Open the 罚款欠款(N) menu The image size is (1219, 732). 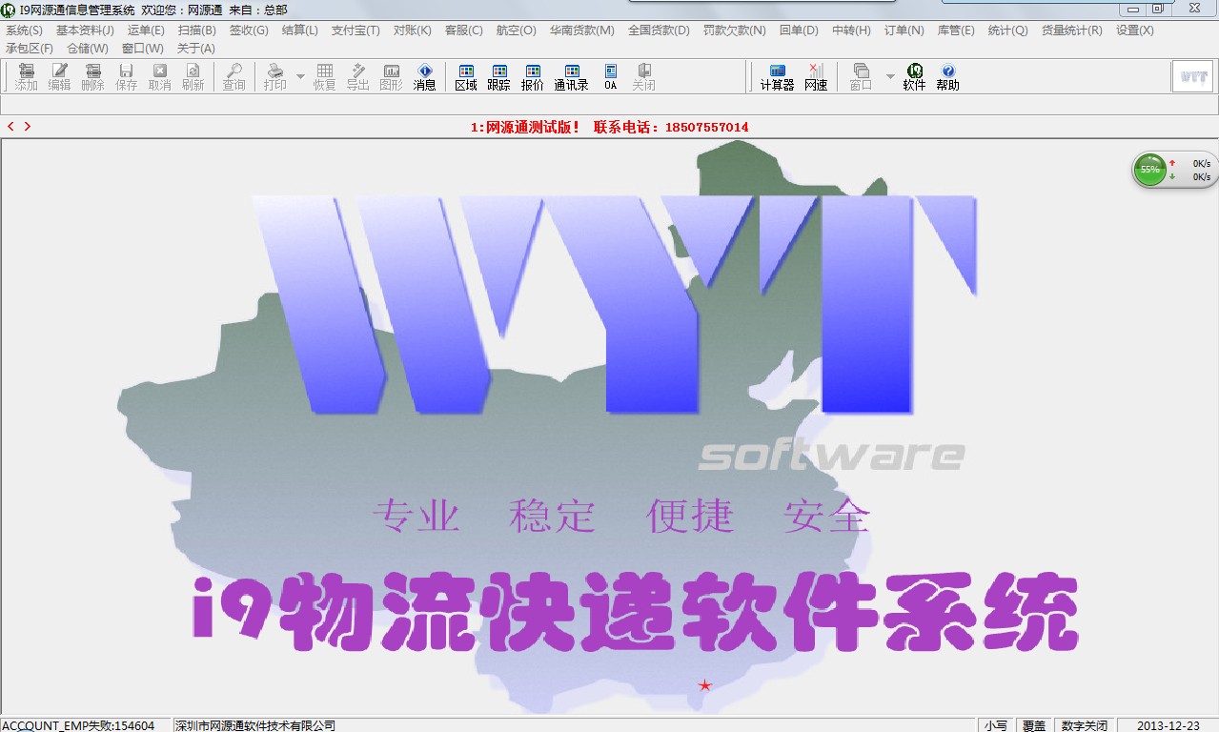pyautogui.click(x=735, y=30)
